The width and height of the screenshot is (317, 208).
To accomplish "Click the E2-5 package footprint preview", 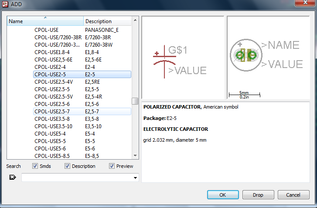I will [268, 58].
